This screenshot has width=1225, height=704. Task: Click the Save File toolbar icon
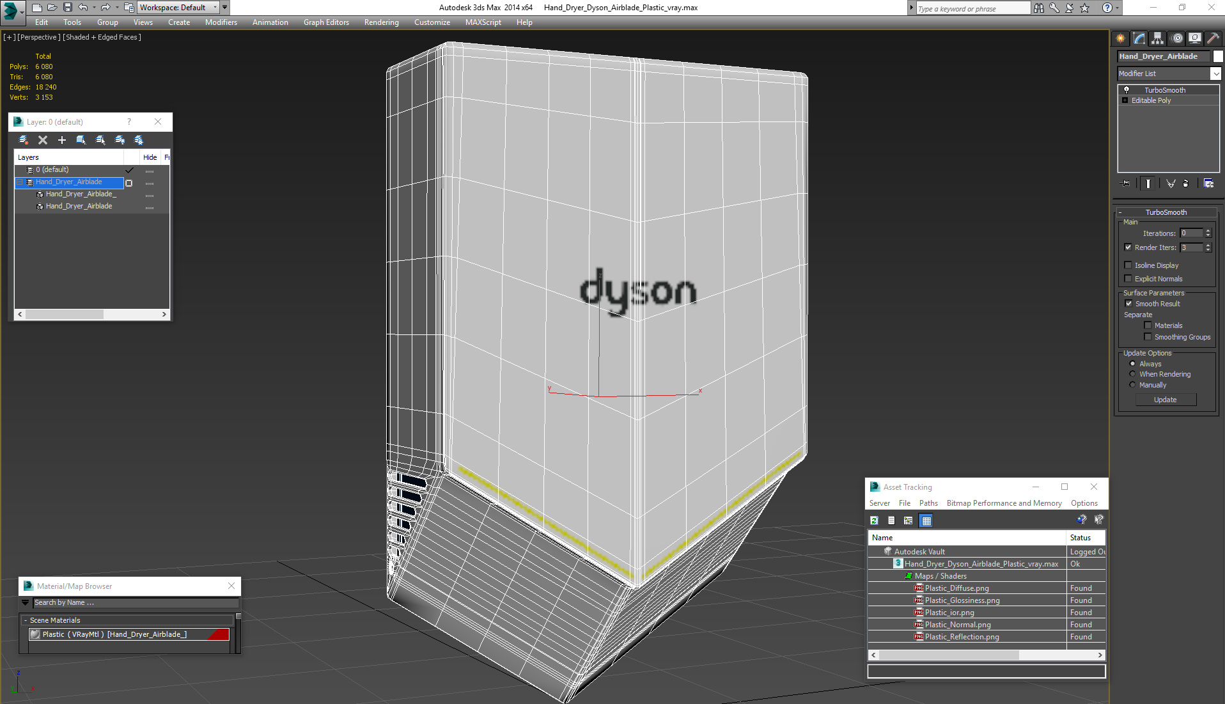coord(67,7)
